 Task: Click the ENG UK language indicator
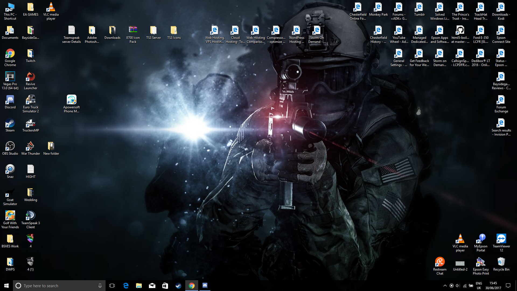coord(479,286)
